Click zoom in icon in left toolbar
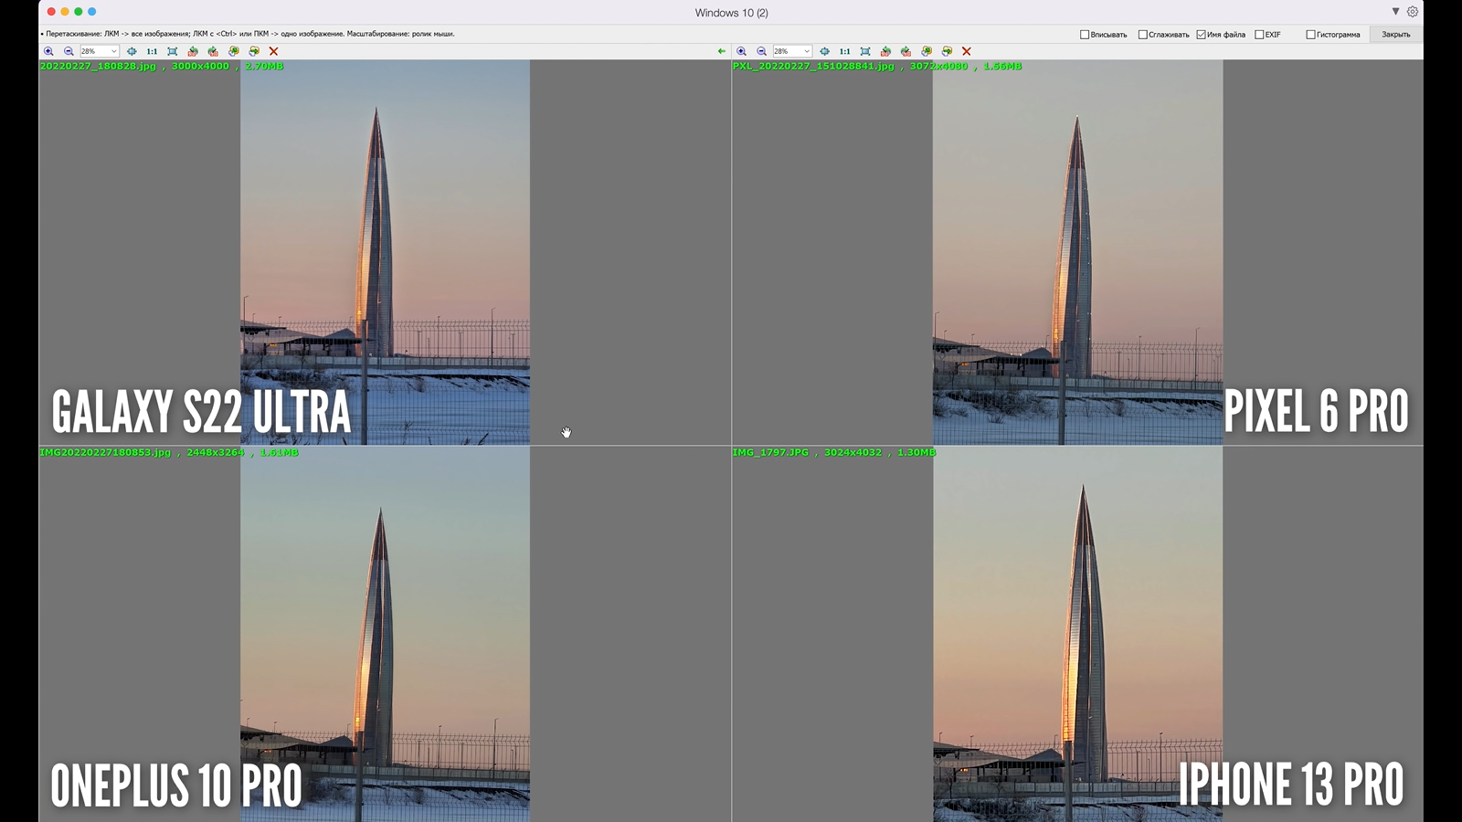This screenshot has height=822, width=1462. coord(48,52)
